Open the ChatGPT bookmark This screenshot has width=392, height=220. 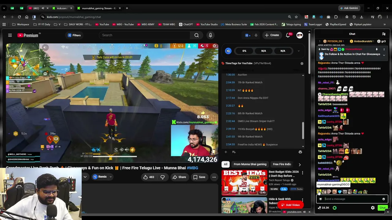tap(186, 24)
